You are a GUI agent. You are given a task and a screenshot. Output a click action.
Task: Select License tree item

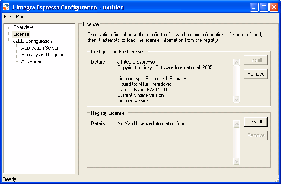pos(21,34)
